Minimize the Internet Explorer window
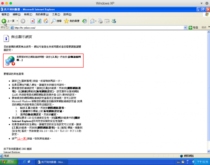 [x=199, y=9]
